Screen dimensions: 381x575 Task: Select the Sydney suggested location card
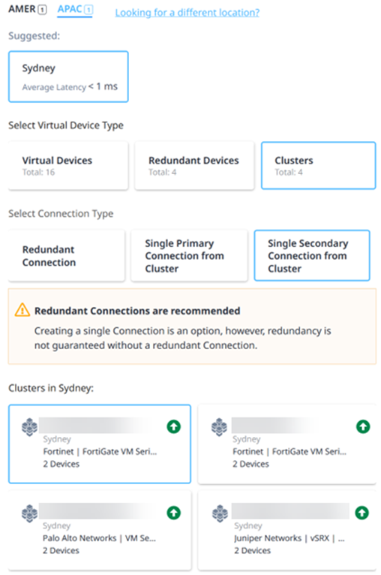pyautogui.click(x=68, y=77)
